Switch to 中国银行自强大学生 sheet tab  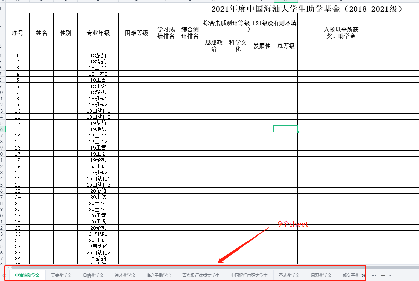tap(249, 276)
